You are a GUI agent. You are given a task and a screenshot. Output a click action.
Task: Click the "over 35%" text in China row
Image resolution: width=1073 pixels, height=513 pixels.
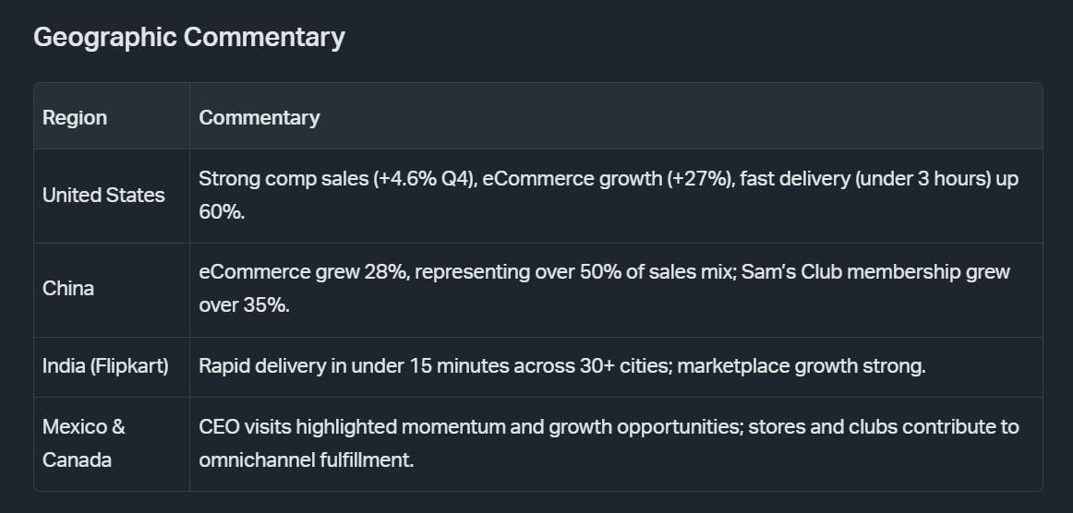click(x=244, y=304)
